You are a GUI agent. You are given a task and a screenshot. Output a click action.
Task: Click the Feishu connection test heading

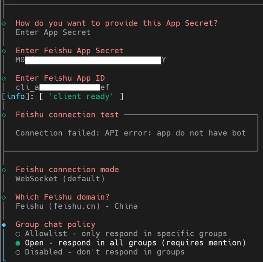tap(67, 115)
